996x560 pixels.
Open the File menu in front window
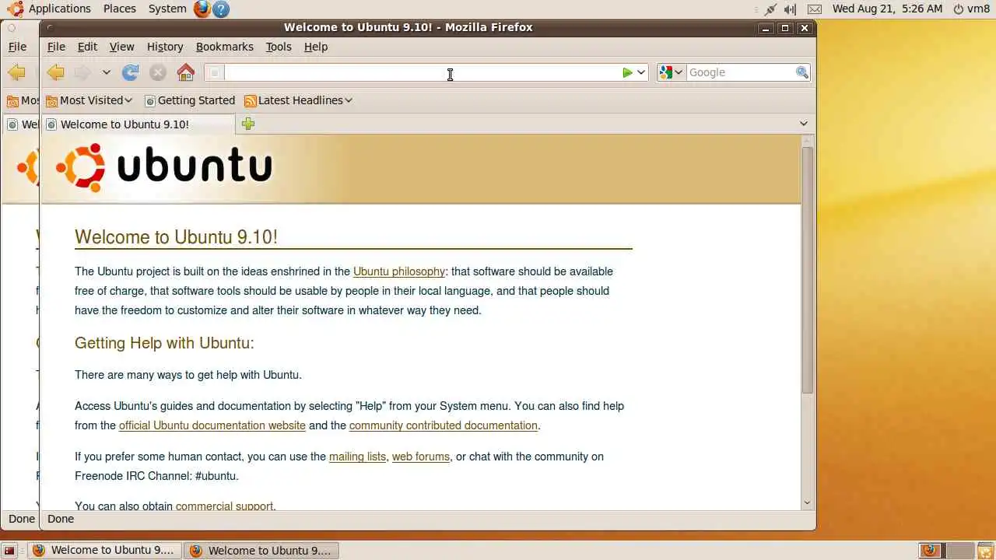56,47
